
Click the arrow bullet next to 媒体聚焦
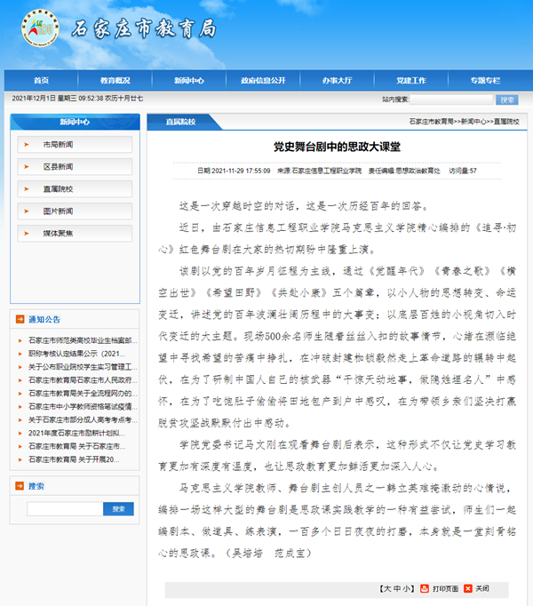[28, 233]
